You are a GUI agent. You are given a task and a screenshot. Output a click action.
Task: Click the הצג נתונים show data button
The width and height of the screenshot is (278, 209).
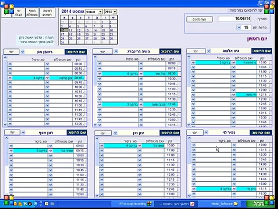coord(199,19)
